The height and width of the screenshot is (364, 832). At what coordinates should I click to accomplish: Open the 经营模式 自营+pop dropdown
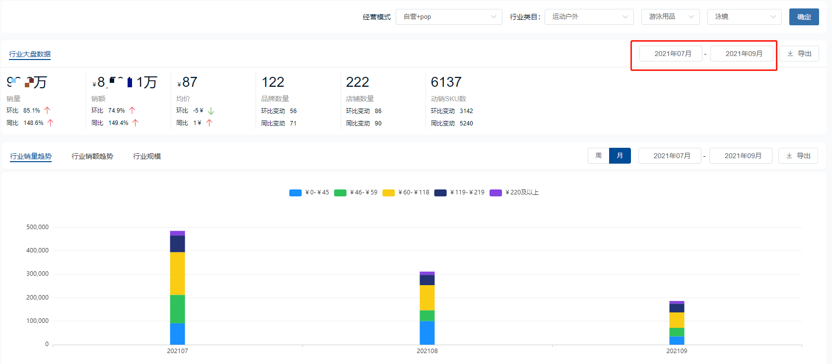(449, 17)
